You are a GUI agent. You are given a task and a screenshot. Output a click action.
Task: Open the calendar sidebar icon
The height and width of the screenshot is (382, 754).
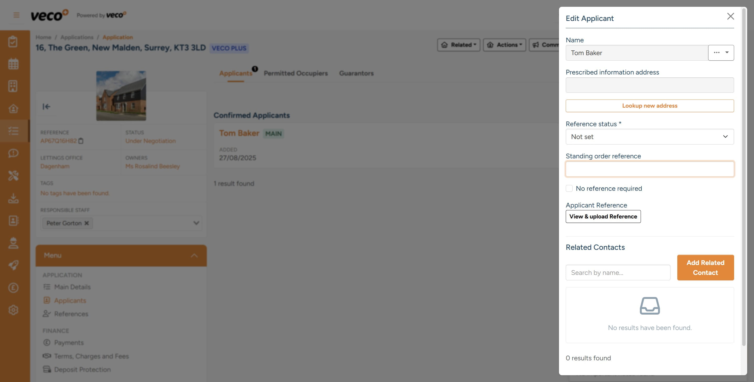13,64
